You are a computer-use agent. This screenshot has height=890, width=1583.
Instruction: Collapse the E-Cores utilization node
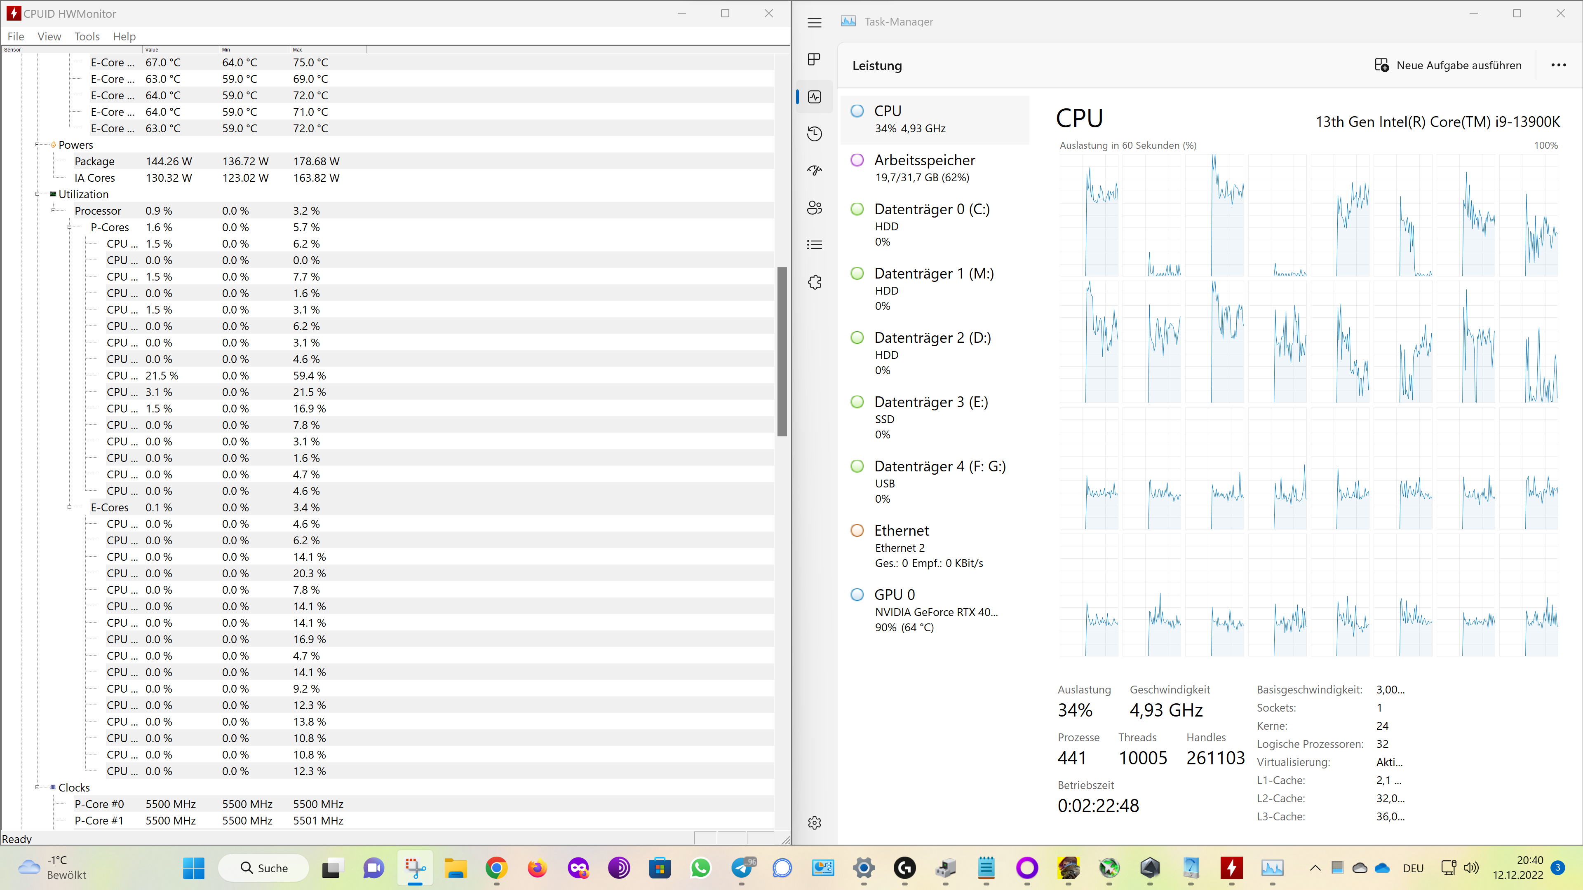[x=69, y=507]
